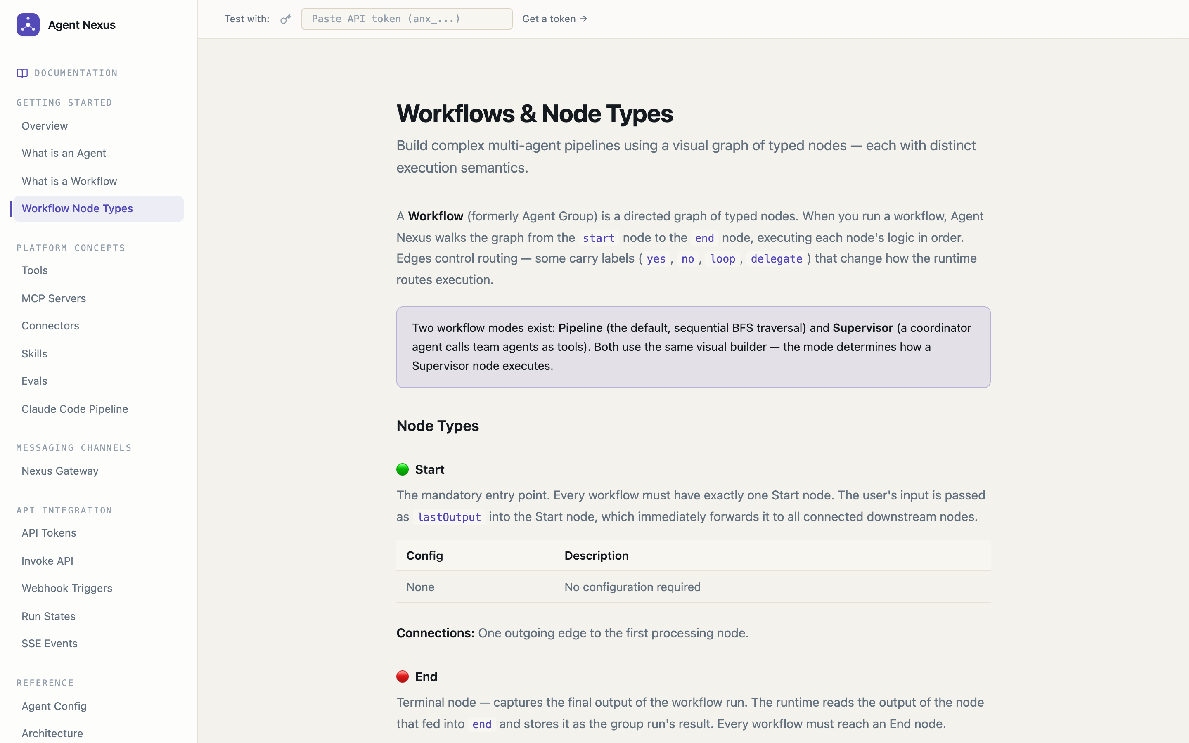1189x743 pixels.
Task: Click the PLATFORM CONCEPTS section label
Action: coord(71,248)
